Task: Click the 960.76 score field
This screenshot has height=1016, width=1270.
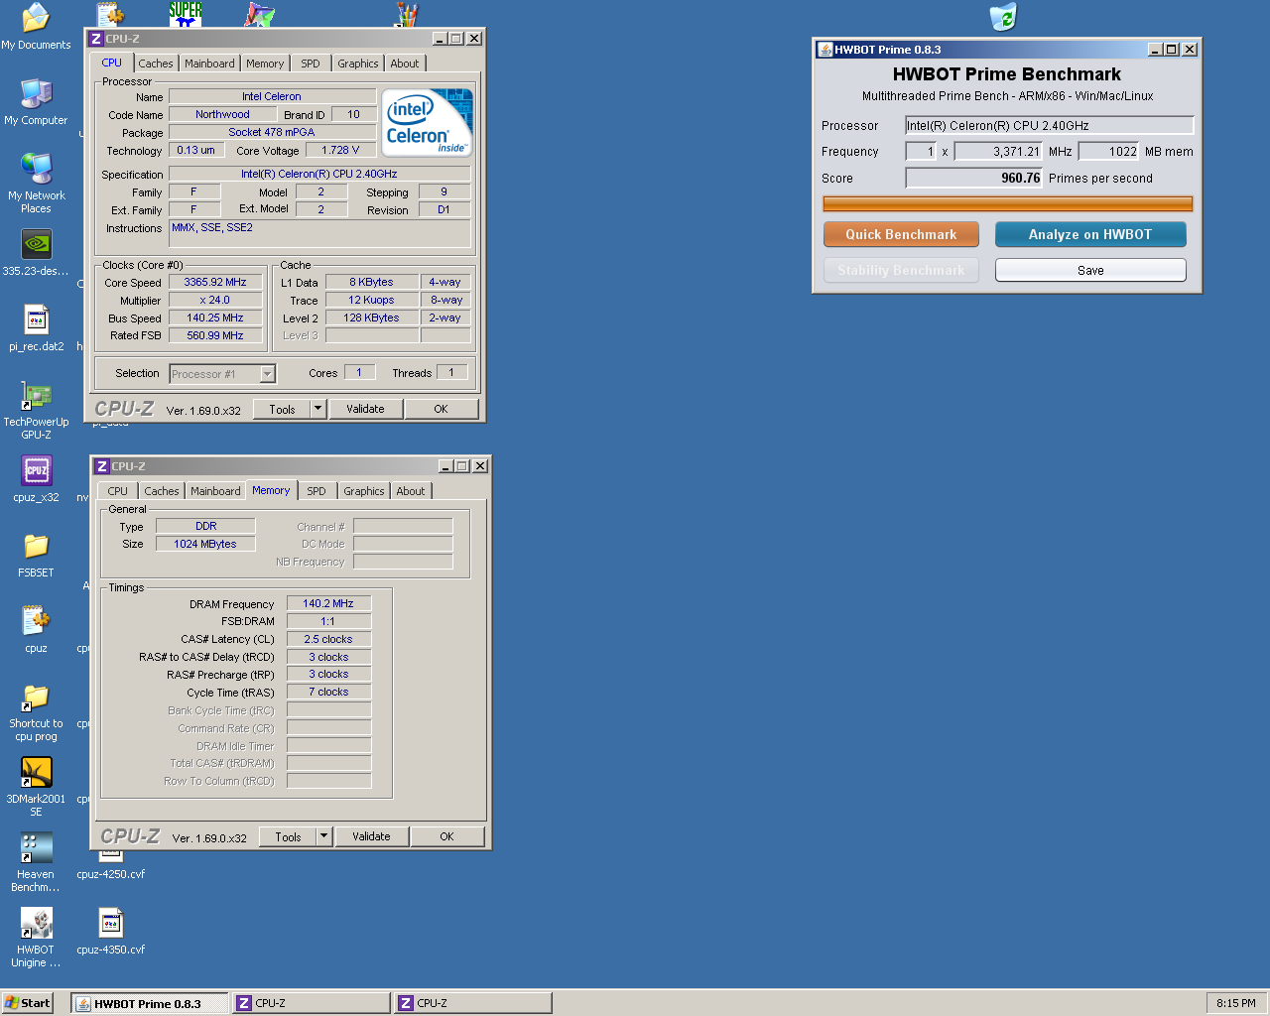Action: (x=973, y=178)
